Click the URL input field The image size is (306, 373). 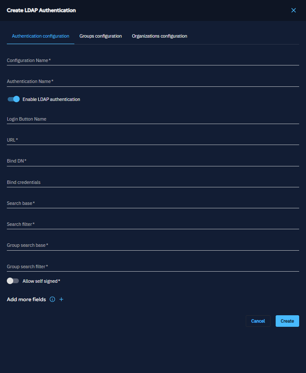(x=153, y=140)
